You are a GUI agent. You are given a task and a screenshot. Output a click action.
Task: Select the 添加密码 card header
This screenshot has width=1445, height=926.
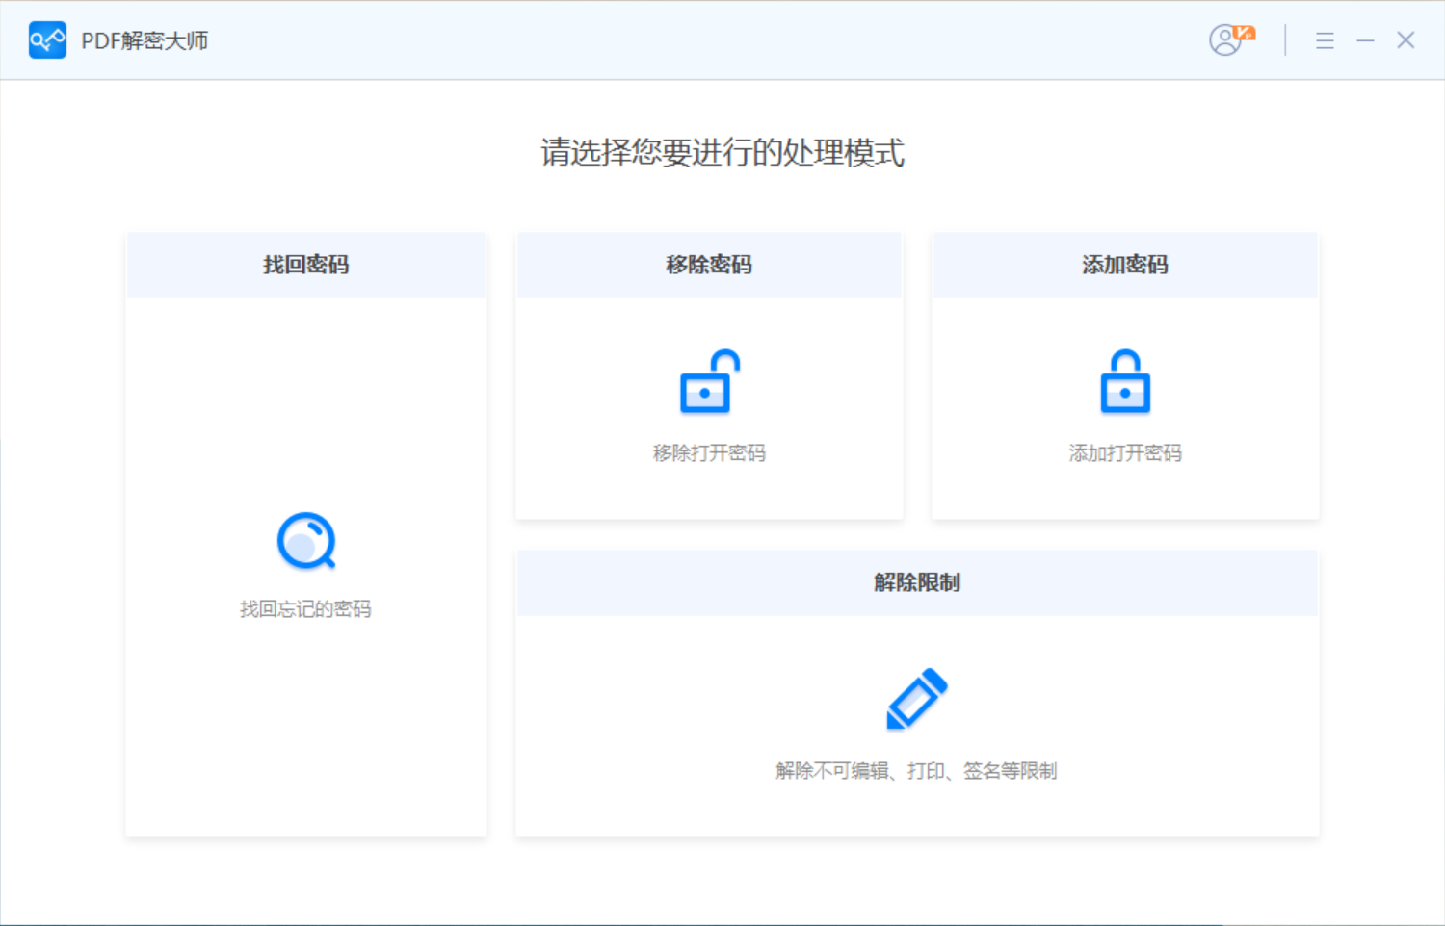1124,265
